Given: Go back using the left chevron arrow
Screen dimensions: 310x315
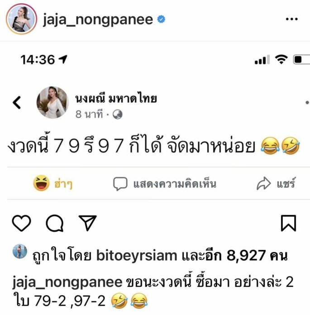Looking at the screenshot, I should tap(17, 102).
